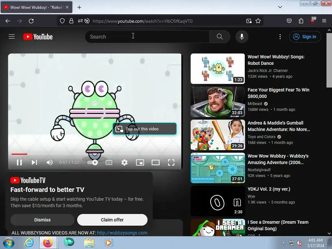Click the Claim offer button
332x249 pixels.
[112, 220]
